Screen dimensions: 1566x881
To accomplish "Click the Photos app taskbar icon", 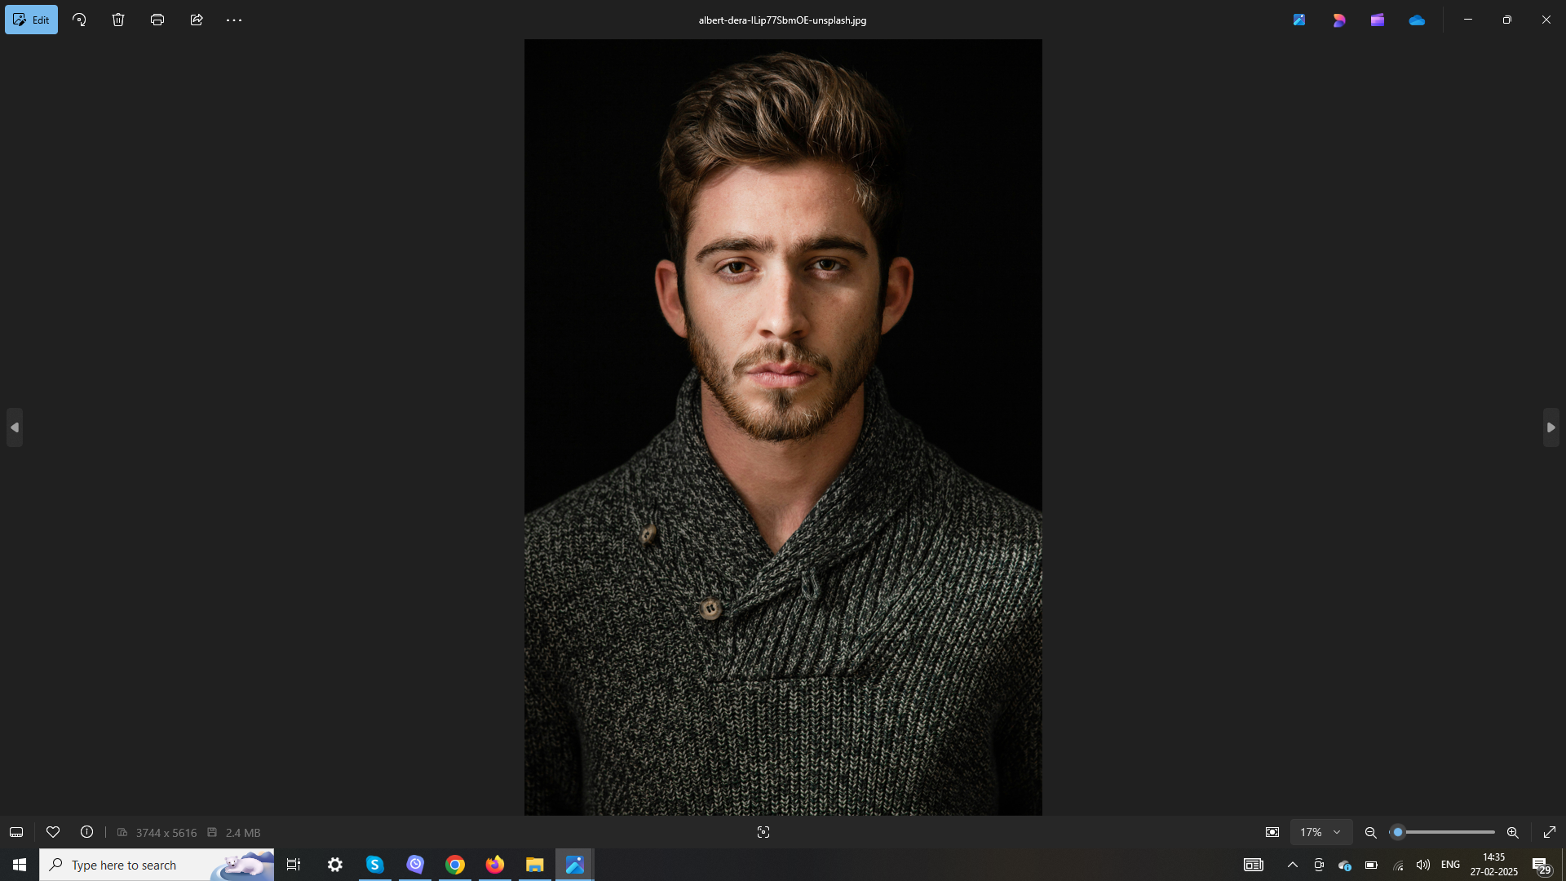I will click(x=575, y=865).
